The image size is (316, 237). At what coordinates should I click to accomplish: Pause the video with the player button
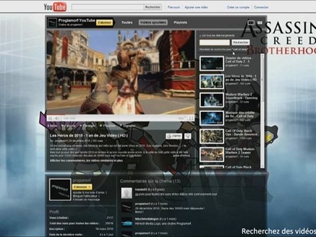(50, 118)
